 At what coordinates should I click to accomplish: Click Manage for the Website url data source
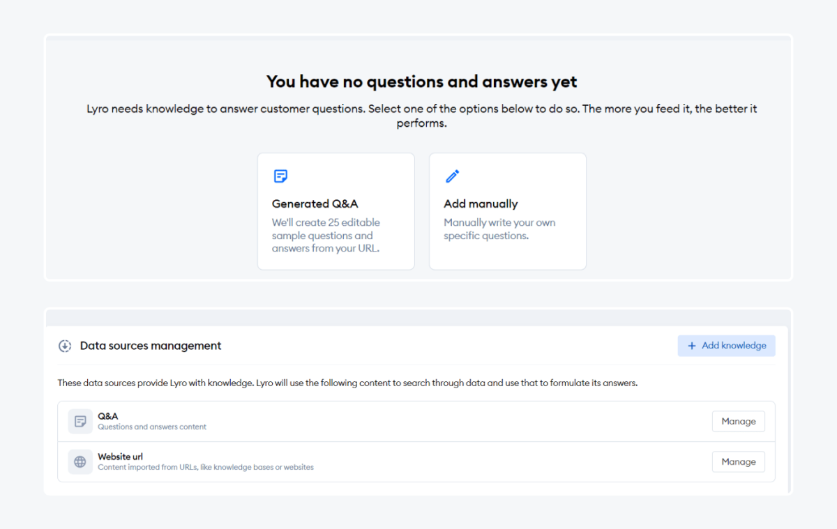tap(738, 461)
